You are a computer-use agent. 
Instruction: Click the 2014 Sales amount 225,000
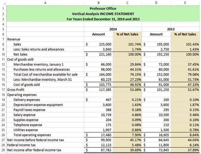(x=105, y=44)
